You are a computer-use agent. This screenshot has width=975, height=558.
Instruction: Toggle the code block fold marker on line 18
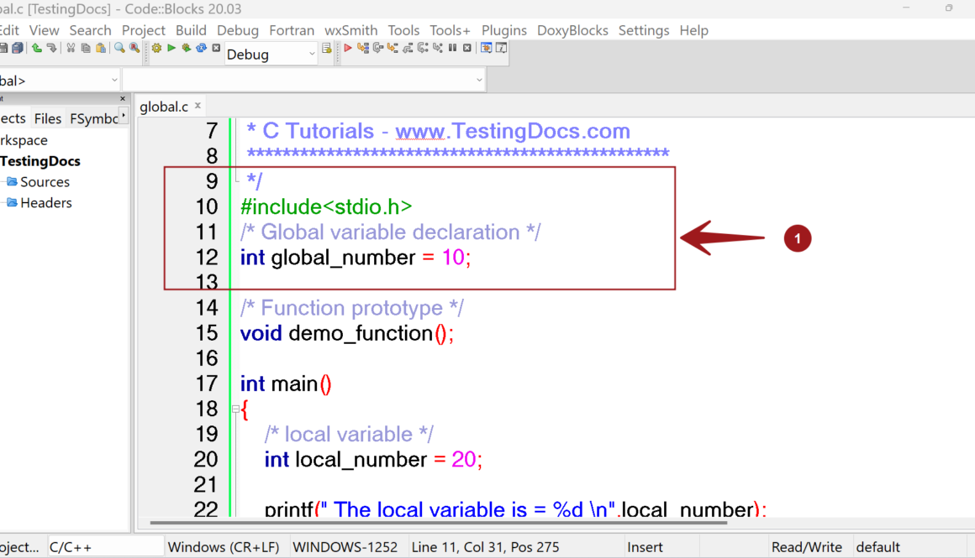235,409
